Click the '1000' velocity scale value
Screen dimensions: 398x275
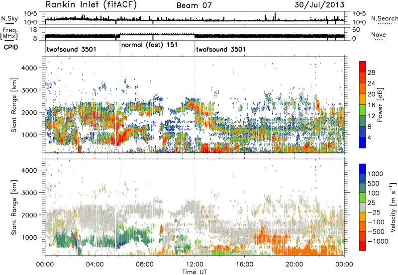375,174
